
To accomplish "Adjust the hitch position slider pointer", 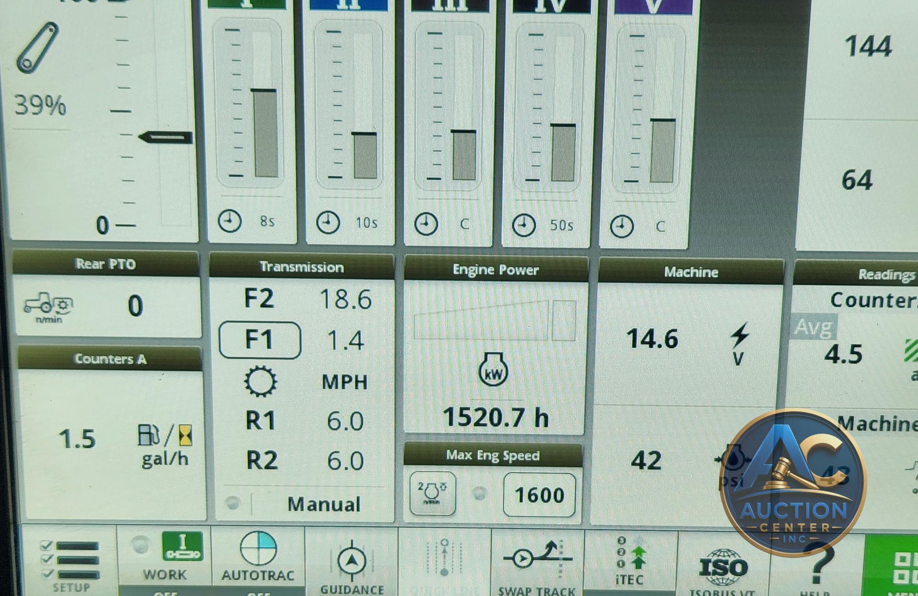I will click(166, 137).
